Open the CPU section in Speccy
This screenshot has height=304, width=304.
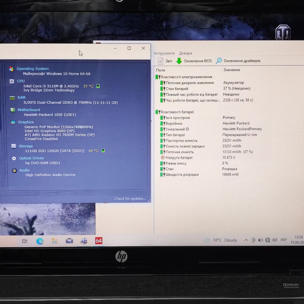(21, 81)
